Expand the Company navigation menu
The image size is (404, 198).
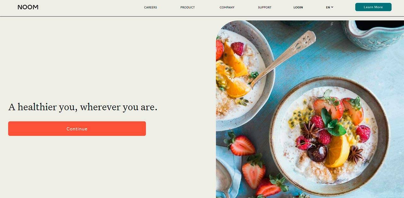(x=227, y=7)
